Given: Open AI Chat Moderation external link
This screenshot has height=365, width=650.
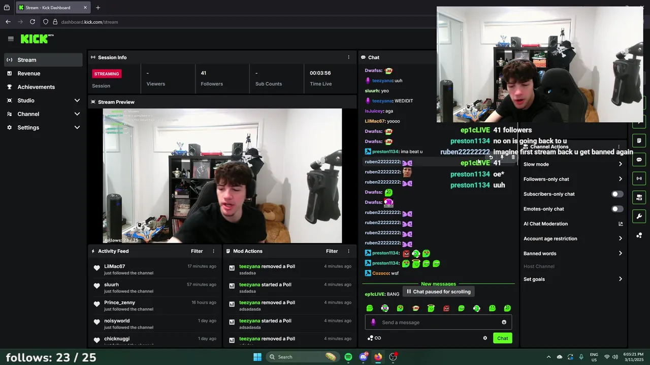Looking at the screenshot, I should coord(621,224).
